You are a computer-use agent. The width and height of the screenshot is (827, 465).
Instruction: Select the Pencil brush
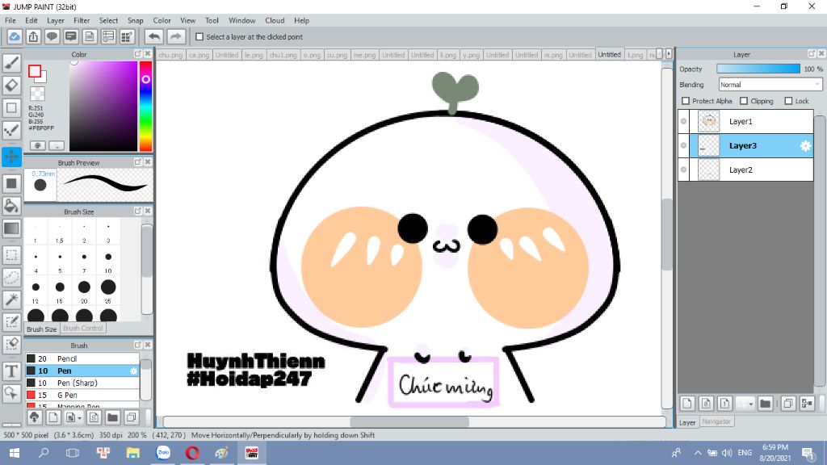point(82,358)
